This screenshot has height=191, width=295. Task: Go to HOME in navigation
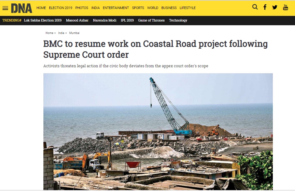(x=41, y=8)
